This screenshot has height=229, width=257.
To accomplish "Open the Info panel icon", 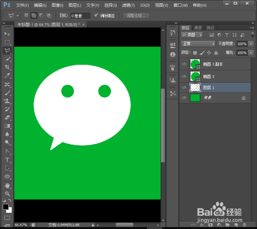I will tap(173, 55).
